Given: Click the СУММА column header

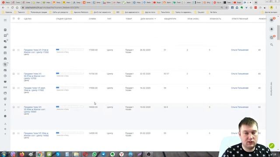Looking at the screenshot, I should 92,19.
